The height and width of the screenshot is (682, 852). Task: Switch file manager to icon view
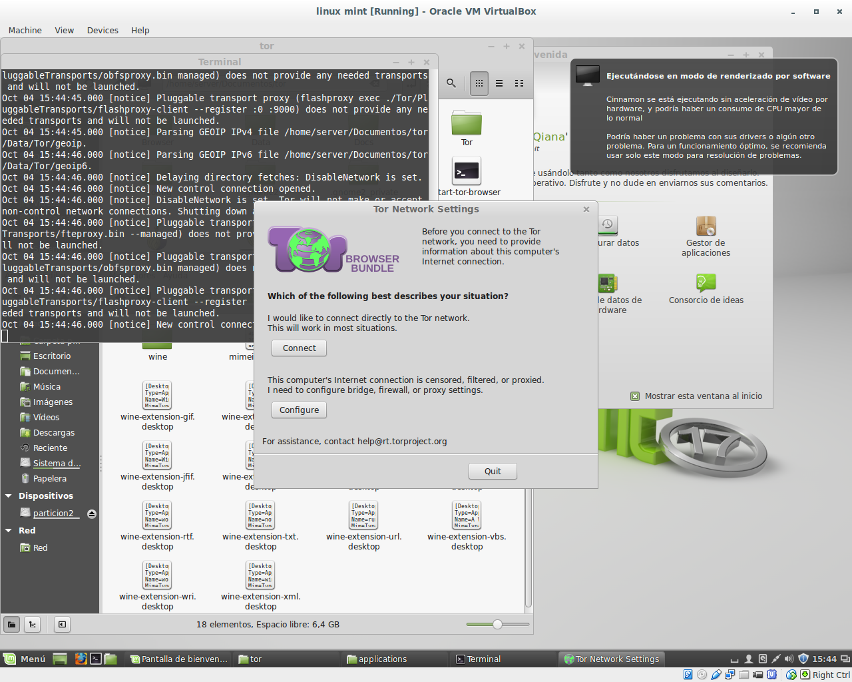click(479, 83)
